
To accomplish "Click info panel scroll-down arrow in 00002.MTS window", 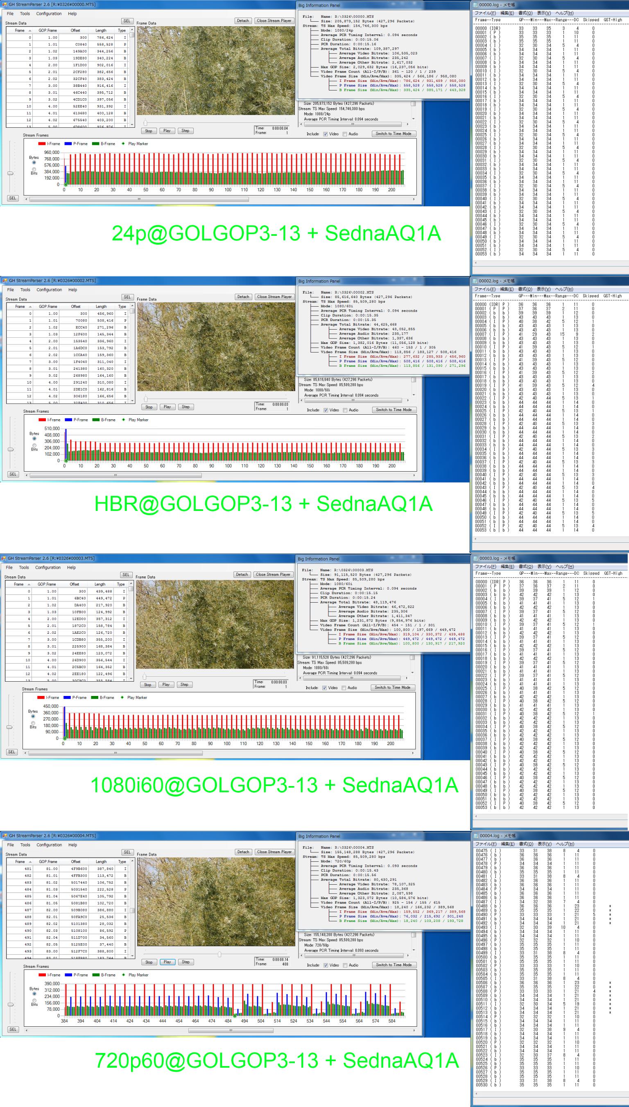I will (414, 395).
